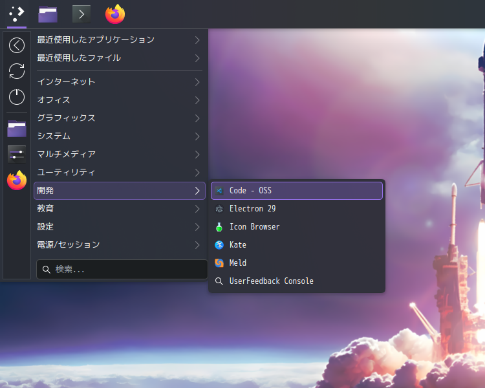The width and height of the screenshot is (485, 388).
Task: Expand chevron beside 最近使用したファイル
Action: [197, 58]
